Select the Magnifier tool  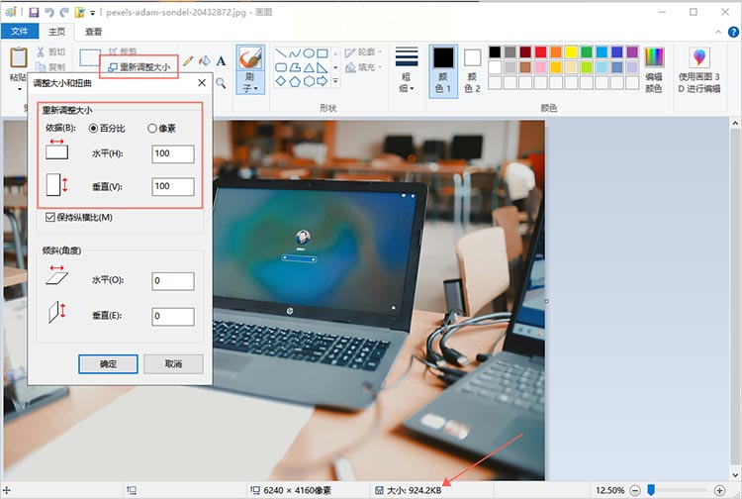pyautogui.click(x=221, y=83)
